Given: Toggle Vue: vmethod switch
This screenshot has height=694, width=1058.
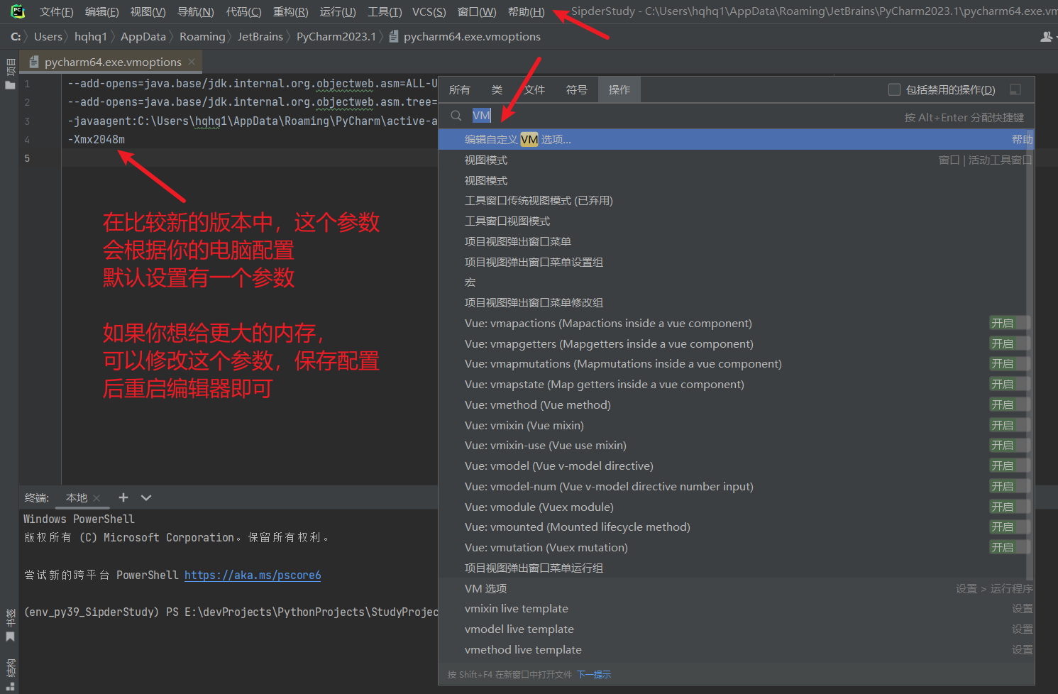Looking at the screenshot, I should pos(1009,404).
